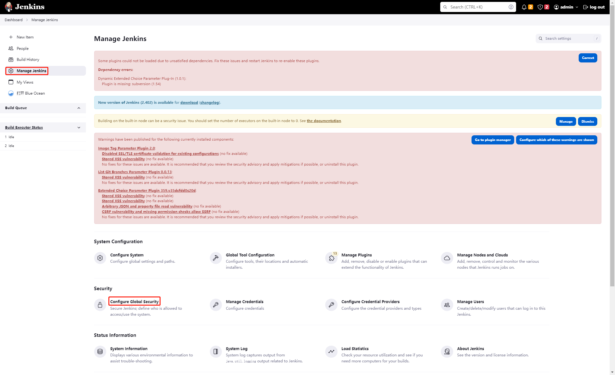This screenshot has height=375, width=615.
Task: Open the Disabled SSL/TLS certificate validation advisory
Action: [160, 154]
